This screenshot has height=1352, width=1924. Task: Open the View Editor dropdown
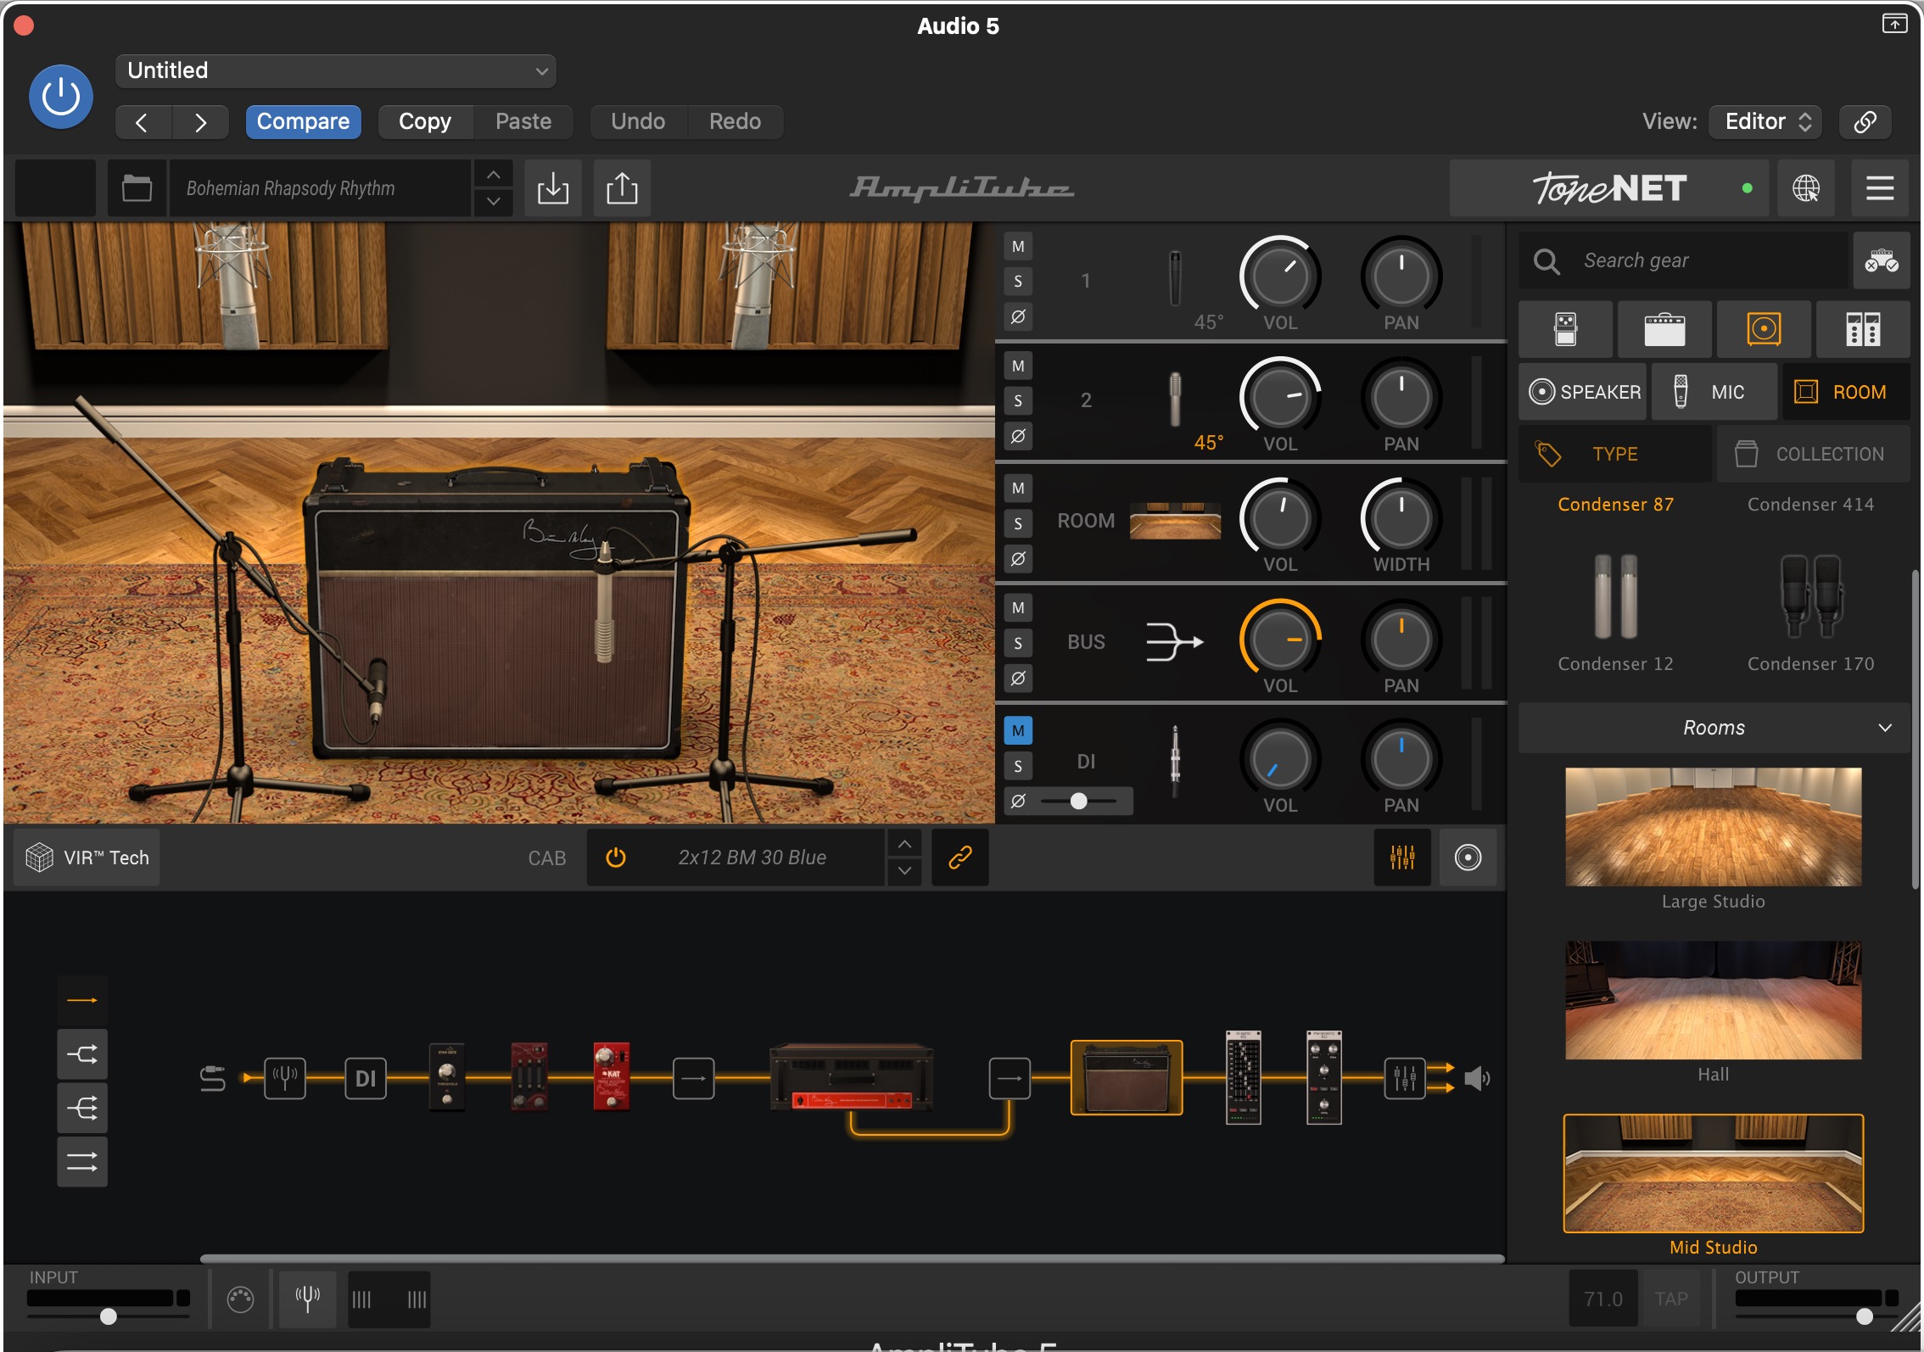(x=1767, y=122)
